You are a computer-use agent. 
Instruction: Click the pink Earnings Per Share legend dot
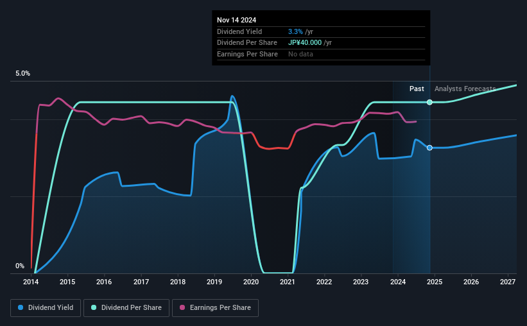[x=182, y=307]
